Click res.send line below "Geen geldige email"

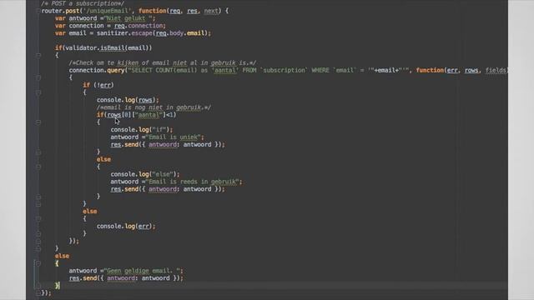click(126, 278)
